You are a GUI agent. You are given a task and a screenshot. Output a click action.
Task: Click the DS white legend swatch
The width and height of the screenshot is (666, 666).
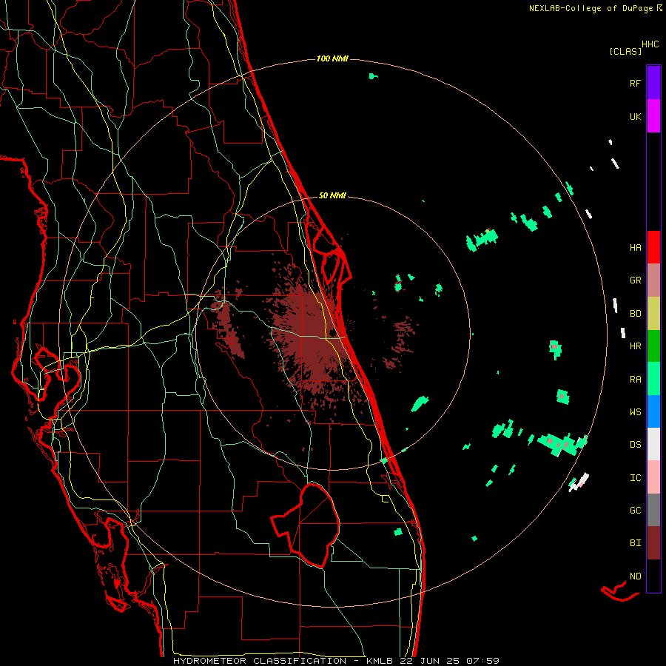pyautogui.click(x=653, y=444)
